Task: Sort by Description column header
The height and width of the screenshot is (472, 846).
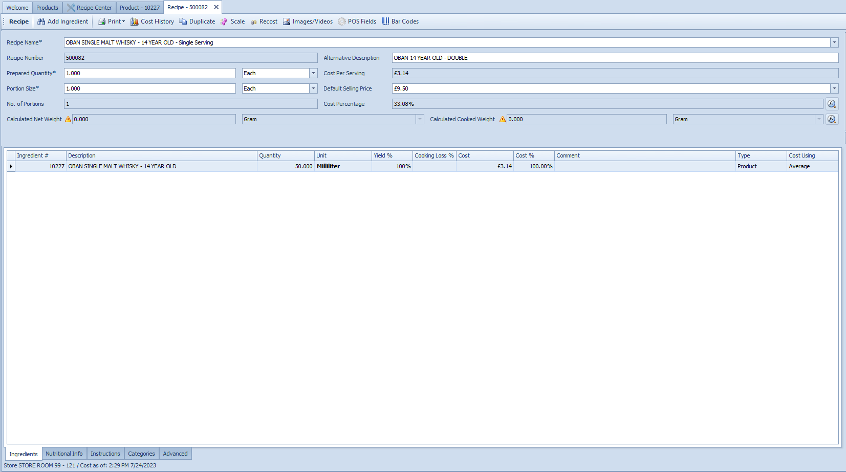Action: pyautogui.click(x=162, y=155)
